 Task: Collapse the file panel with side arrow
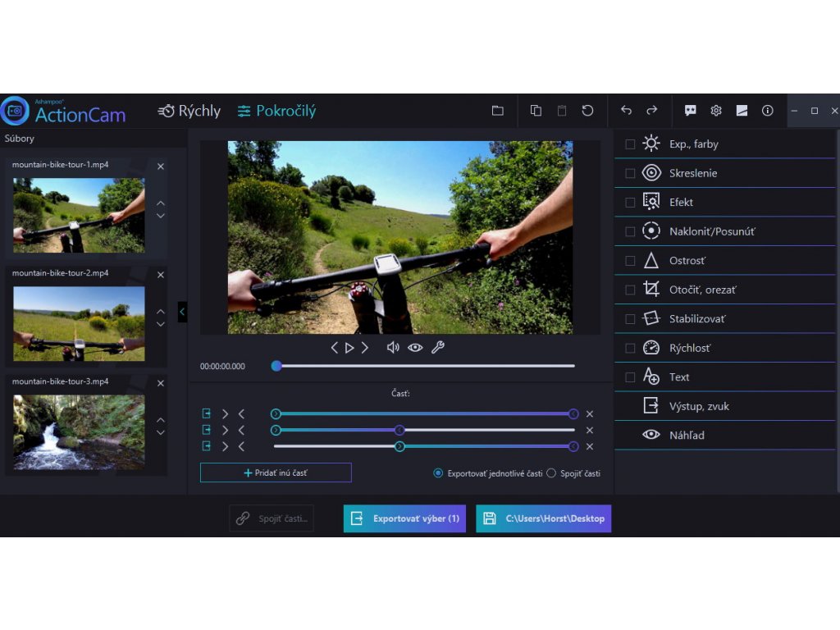[x=182, y=312]
